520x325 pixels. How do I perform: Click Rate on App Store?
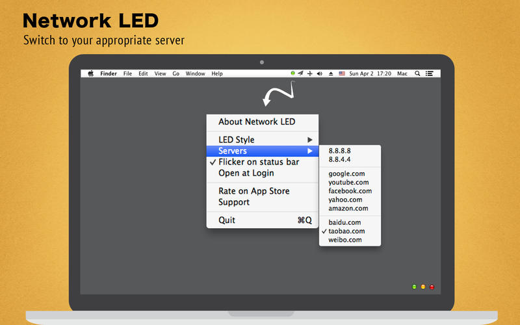point(263,191)
